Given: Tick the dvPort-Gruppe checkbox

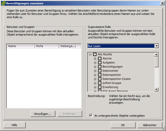Looking at the screenshot, I should click(x=100, y=83).
